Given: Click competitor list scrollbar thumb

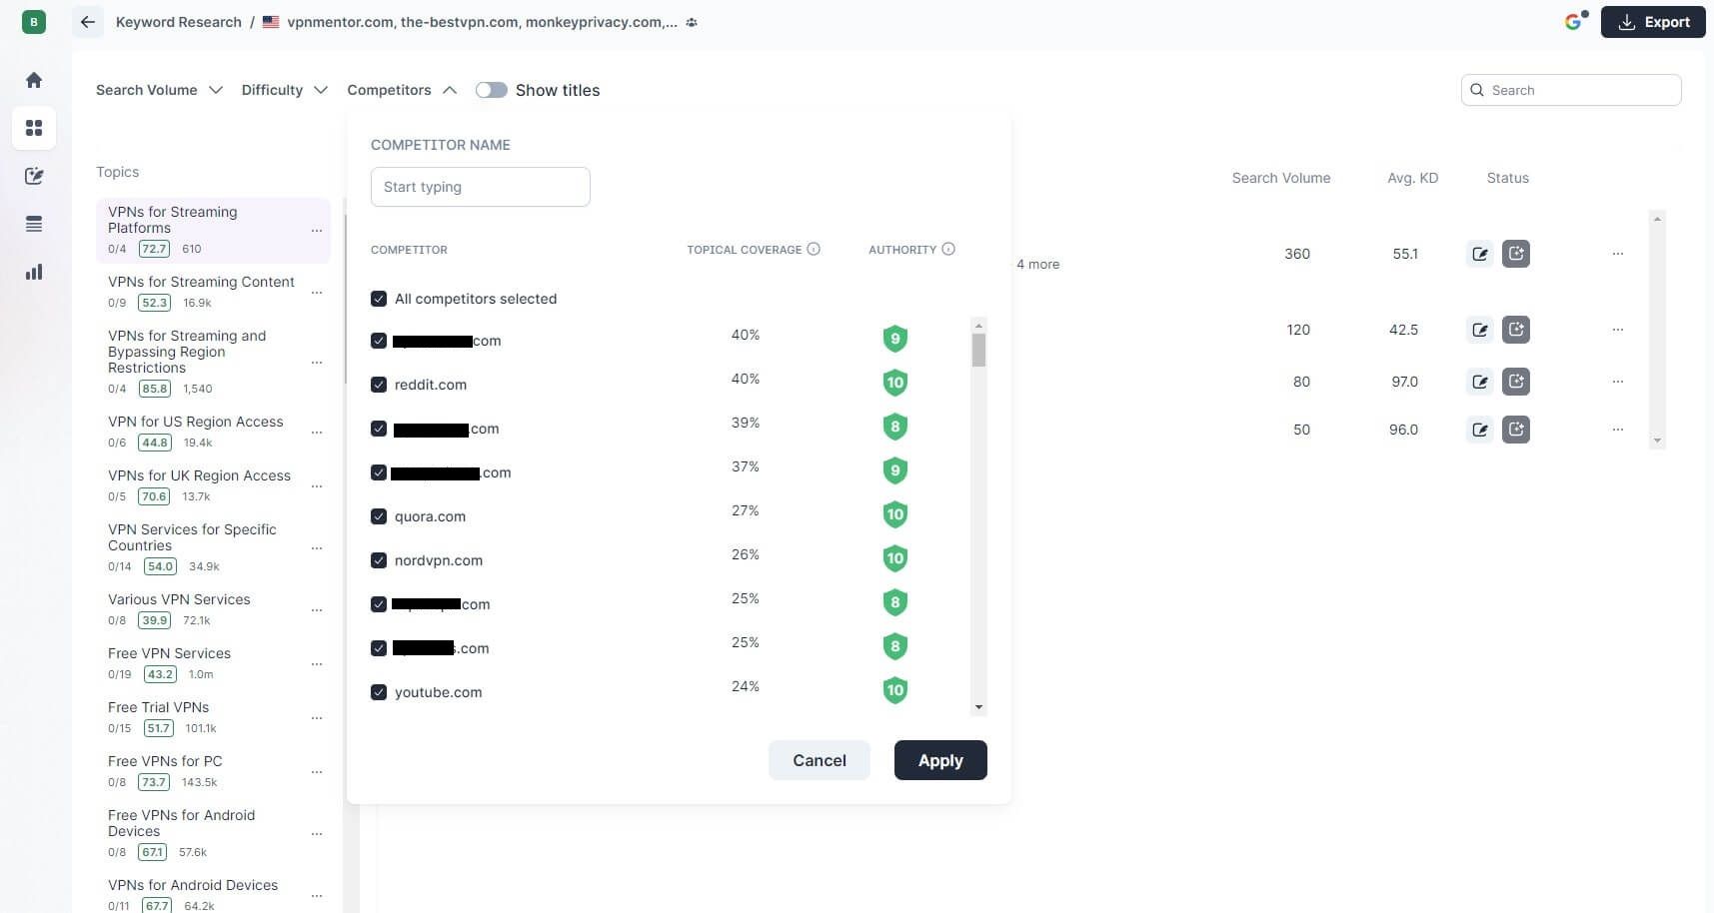Looking at the screenshot, I should tap(978, 350).
